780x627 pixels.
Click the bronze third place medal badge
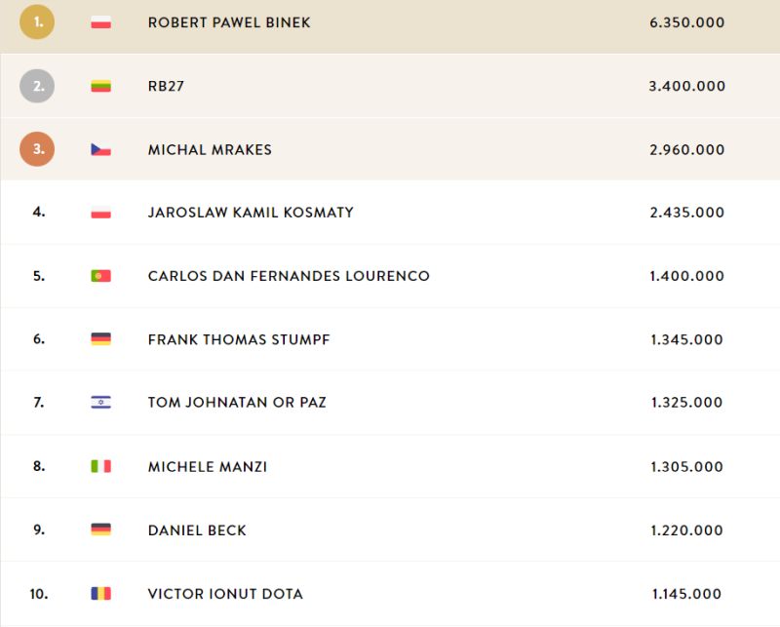tap(37, 149)
